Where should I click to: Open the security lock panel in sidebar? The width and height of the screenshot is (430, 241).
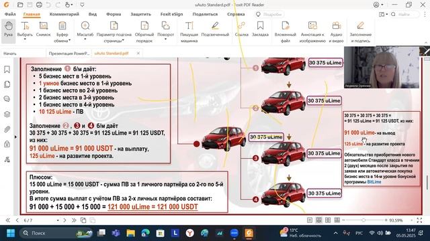[x=7, y=144]
